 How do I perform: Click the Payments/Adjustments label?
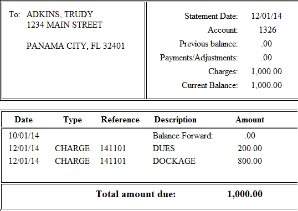click(x=199, y=58)
